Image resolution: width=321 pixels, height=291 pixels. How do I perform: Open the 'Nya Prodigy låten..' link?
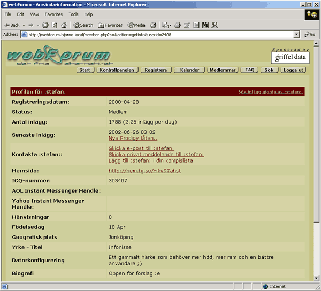[133, 138]
